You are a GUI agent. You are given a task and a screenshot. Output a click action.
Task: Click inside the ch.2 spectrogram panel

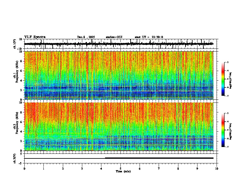[x=119, y=127]
